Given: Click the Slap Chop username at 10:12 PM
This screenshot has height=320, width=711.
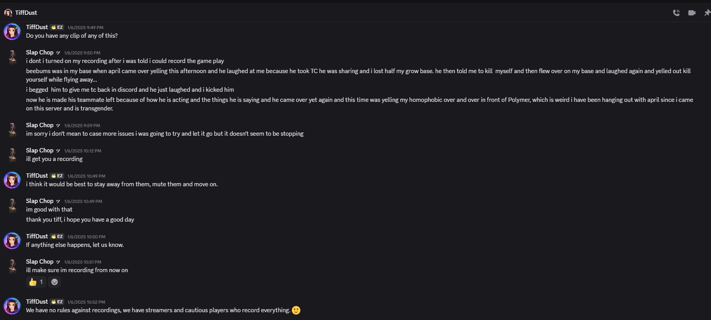Looking at the screenshot, I should (40, 150).
